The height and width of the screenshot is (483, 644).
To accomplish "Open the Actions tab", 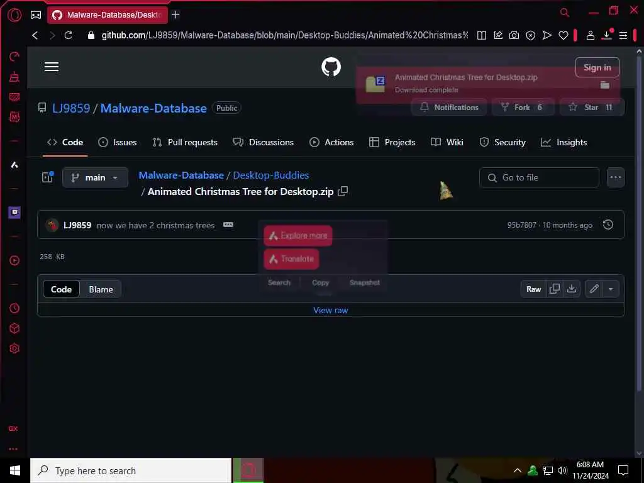I will [x=331, y=142].
